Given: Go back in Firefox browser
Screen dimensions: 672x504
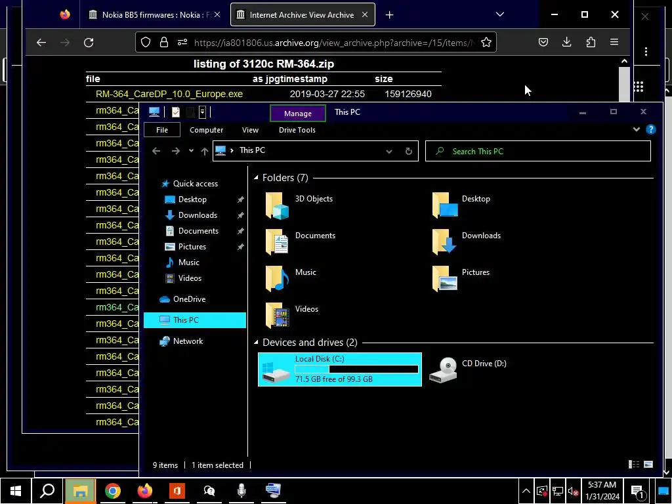Looking at the screenshot, I should pyautogui.click(x=41, y=43).
